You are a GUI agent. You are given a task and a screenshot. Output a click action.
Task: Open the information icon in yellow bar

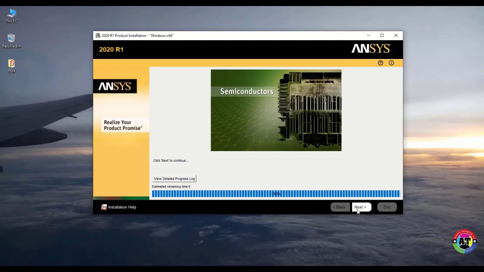(x=391, y=63)
